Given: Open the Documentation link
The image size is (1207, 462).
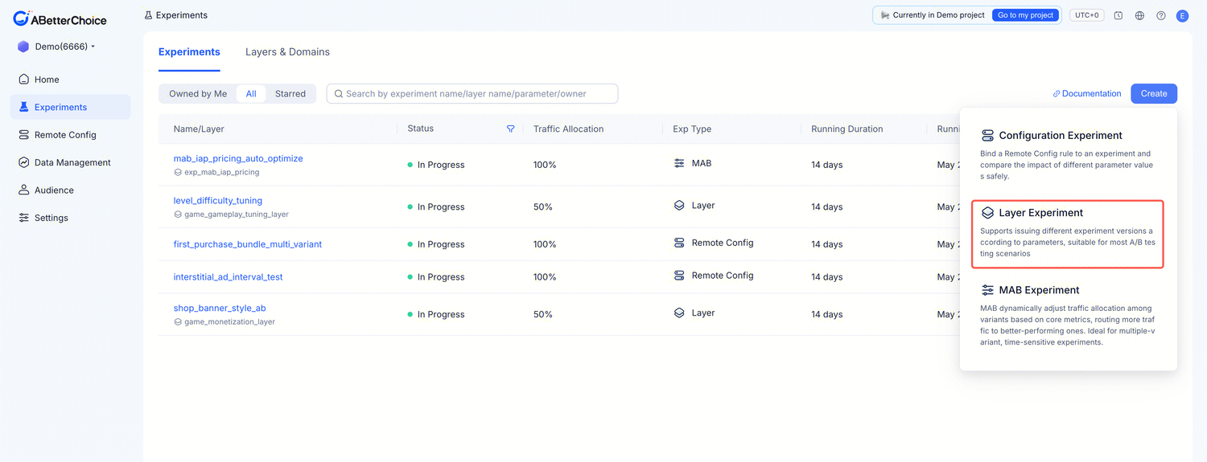Looking at the screenshot, I should (1087, 94).
